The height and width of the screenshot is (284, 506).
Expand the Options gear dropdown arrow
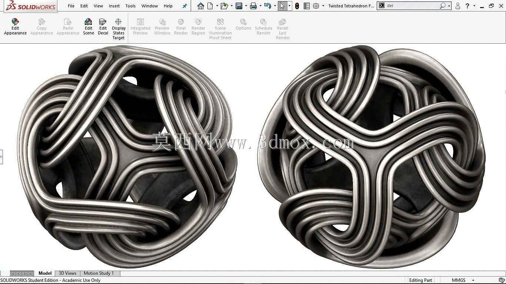(x=323, y=6)
